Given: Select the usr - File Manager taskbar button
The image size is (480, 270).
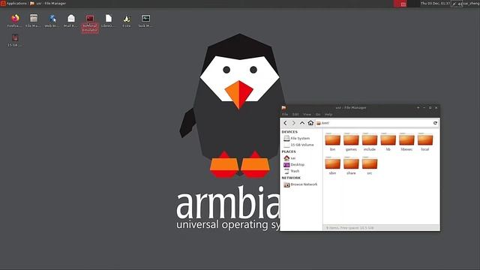Looking at the screenshot, I should [x=48, y=3].
